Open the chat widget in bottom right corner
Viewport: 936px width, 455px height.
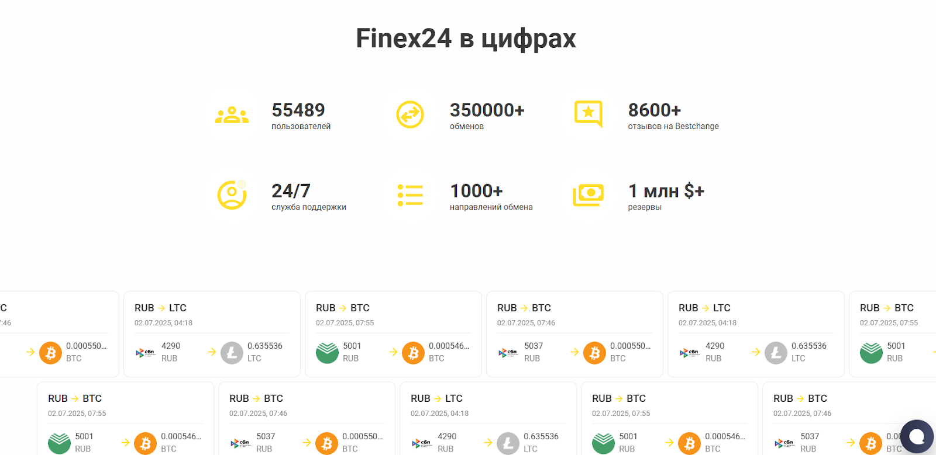click(x=916, y=436)
